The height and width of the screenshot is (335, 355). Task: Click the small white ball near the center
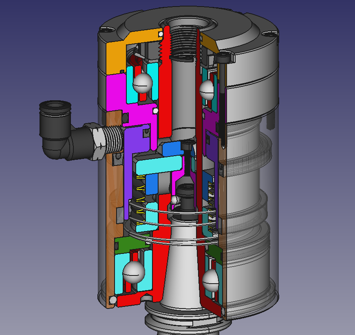coord(175,200)
